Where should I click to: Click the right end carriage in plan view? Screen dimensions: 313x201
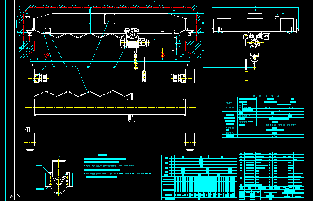click(x=190, y=108)
